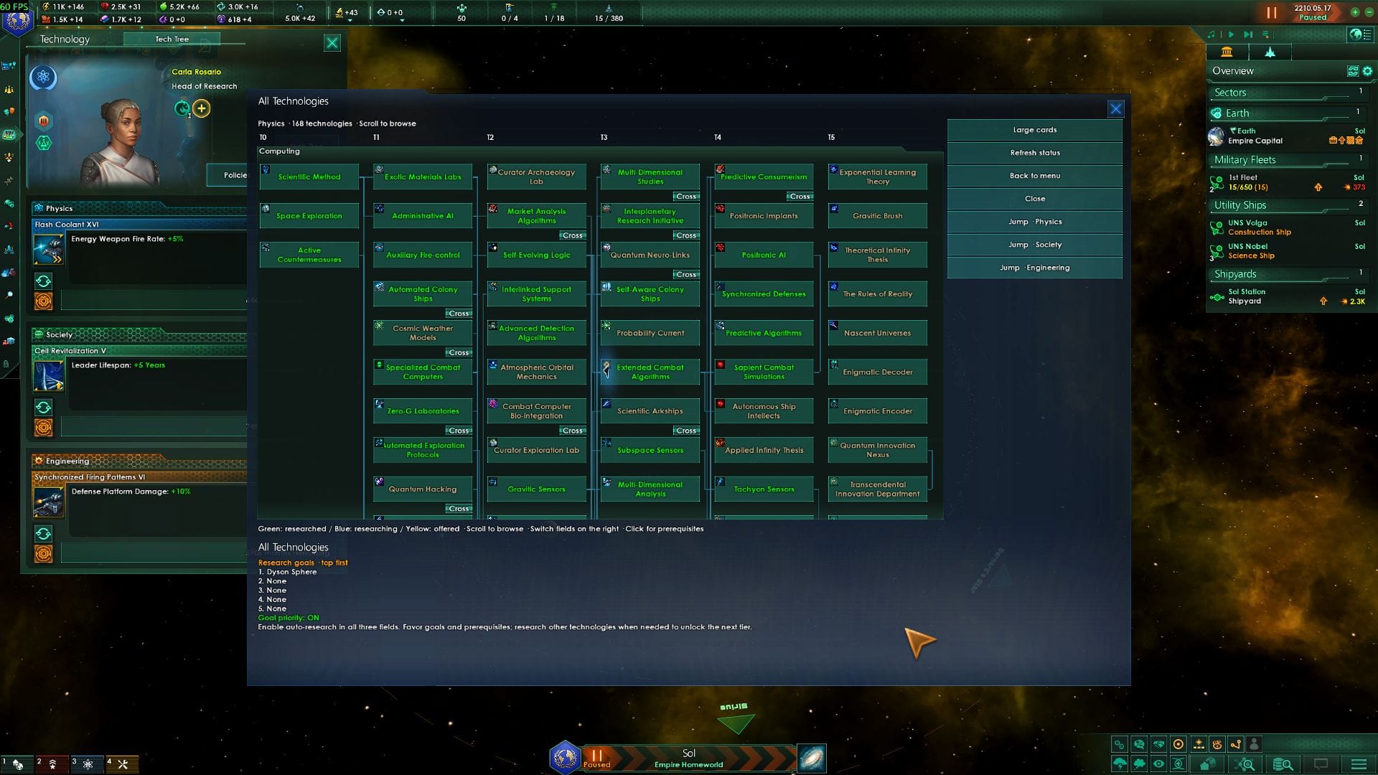The image size is (1378, 775).
Task: Click the Back to menu button
Action: click(x=1034, y=176)
